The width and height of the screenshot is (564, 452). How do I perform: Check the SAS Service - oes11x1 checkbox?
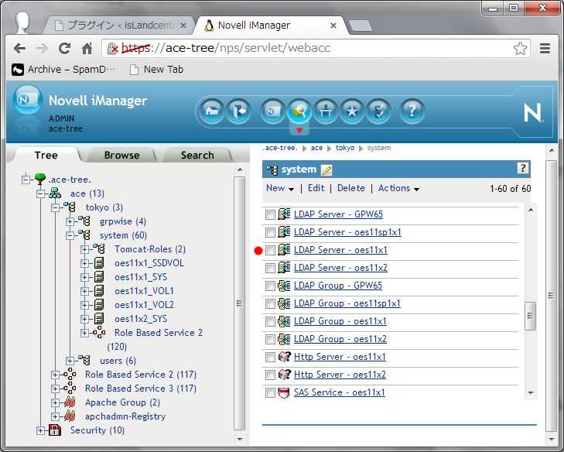click(x=270, y=392)
